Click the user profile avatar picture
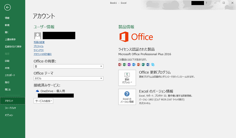 38,36
